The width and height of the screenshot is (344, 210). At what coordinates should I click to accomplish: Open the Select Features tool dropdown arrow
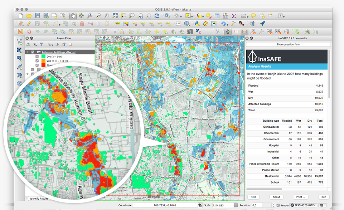click(x=192, y=17)
